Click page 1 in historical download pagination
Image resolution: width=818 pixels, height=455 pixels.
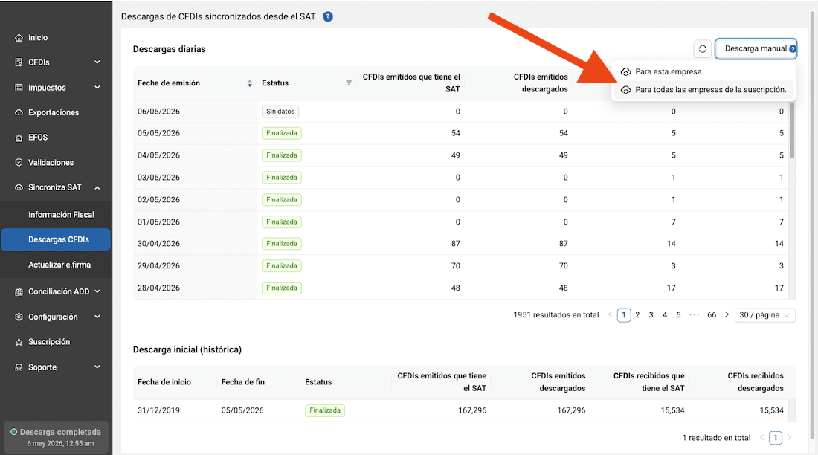(775, 438)
